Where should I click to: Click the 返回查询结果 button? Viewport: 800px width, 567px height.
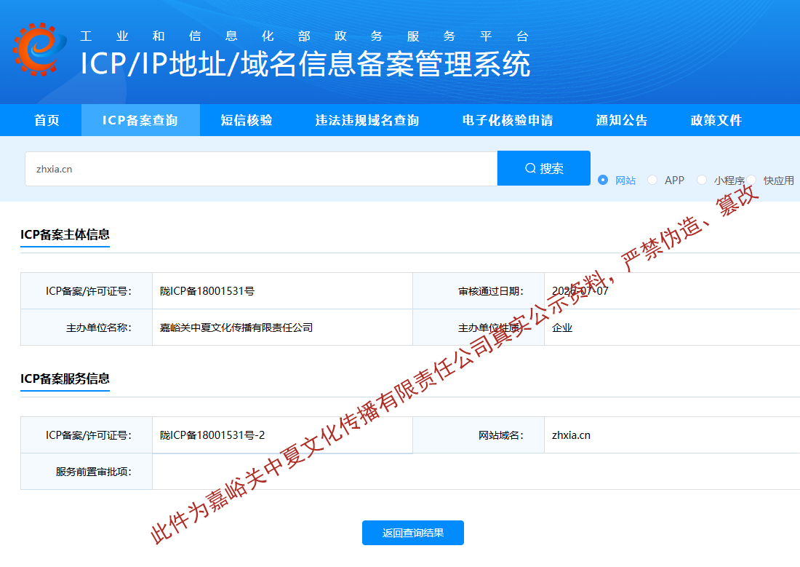pyautogui.click(x=413, y=533)
